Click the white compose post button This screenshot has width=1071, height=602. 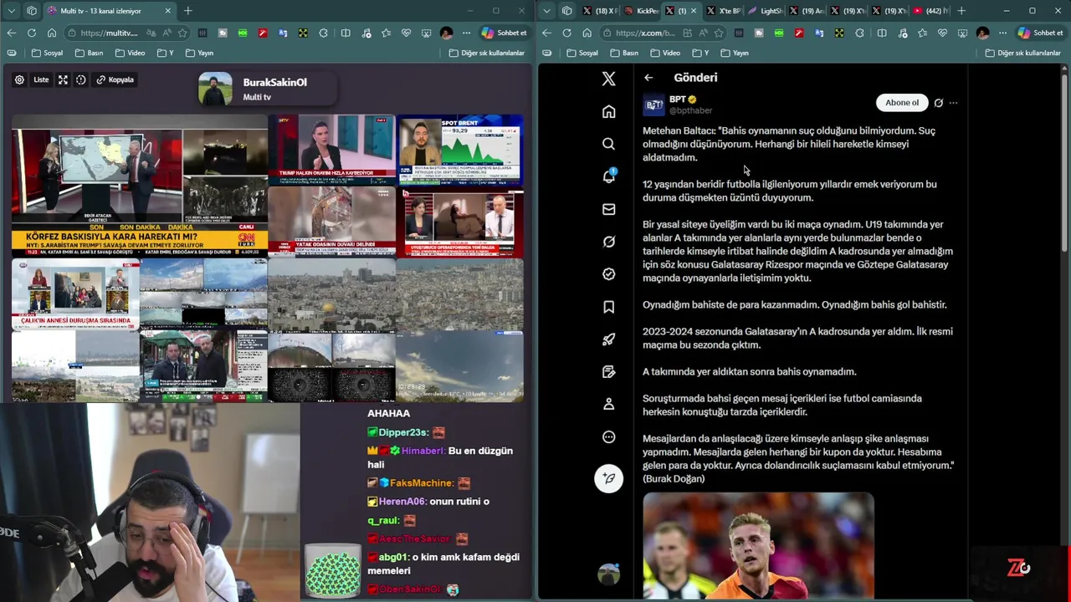pos(608,478)
